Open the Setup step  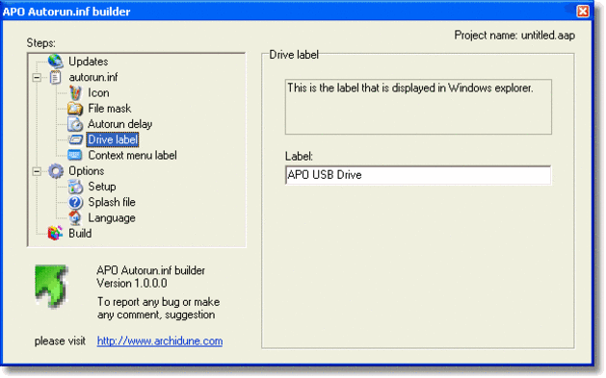pos(102,187)
